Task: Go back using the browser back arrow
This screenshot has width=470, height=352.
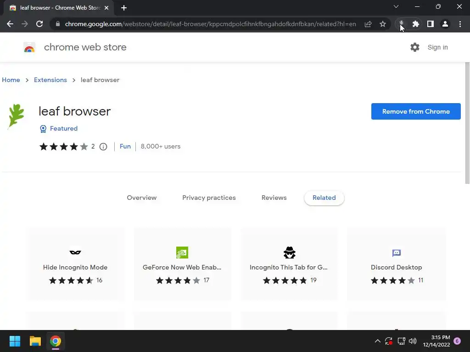Action: tap(10, 24)
